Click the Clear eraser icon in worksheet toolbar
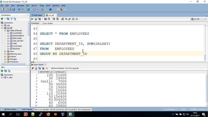Viewport: 208px width, 117px height. tap(70, 19)
